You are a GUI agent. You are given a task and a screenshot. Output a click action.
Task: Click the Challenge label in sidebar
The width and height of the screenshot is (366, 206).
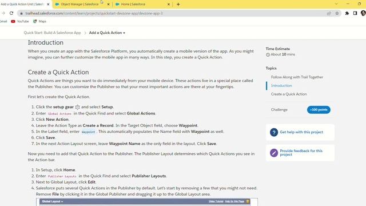point(279,109)
